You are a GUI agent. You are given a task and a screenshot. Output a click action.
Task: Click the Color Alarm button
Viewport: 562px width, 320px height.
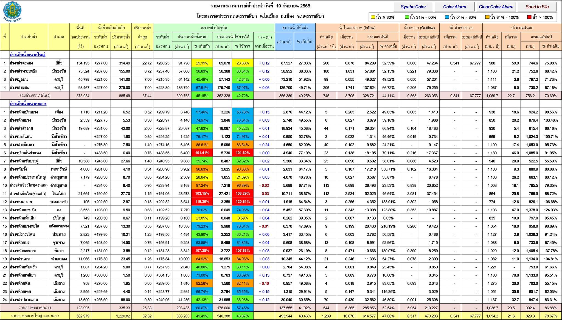[x=454, y=7]
